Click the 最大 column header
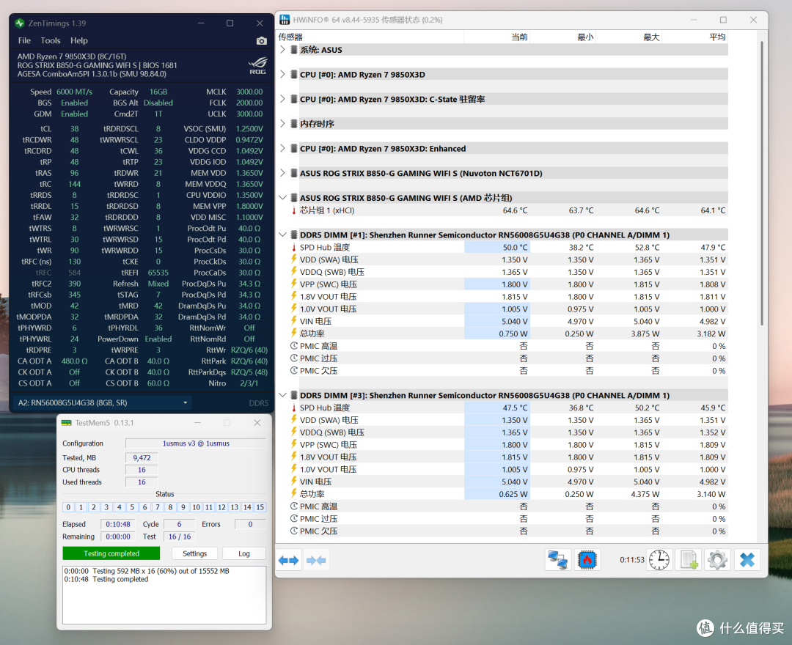The width and height of the screenshot is (792, 645). [629, 37]
